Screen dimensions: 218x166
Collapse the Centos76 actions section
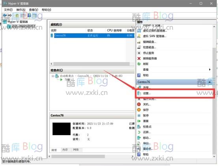[x=210, y=82]
